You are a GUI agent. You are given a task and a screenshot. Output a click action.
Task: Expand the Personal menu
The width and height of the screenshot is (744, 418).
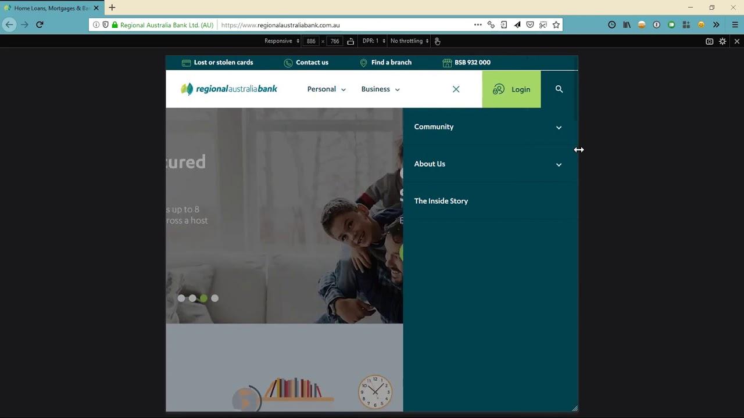pos(326,89)
